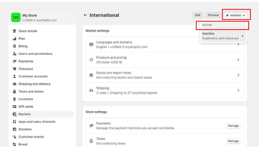Open Domains settings page
The height and width of the screenshot is (147, 259).
click(x=42, y=129)
